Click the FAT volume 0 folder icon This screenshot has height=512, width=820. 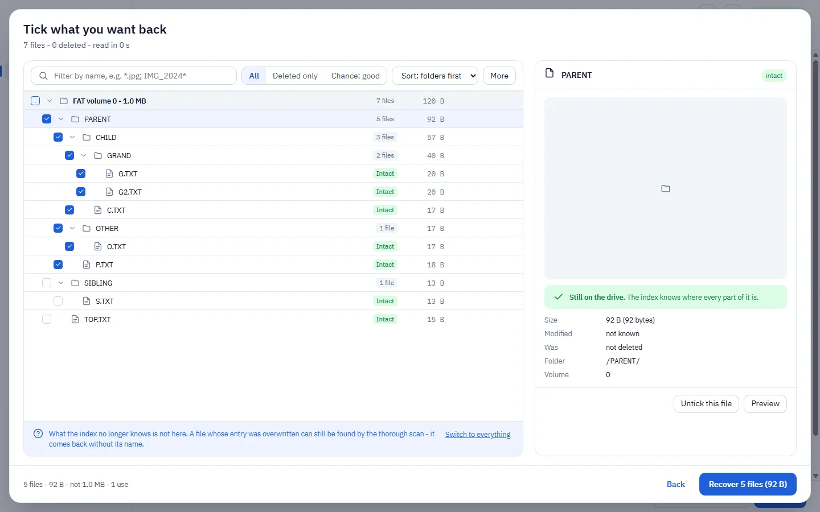(x=64, y=101)
